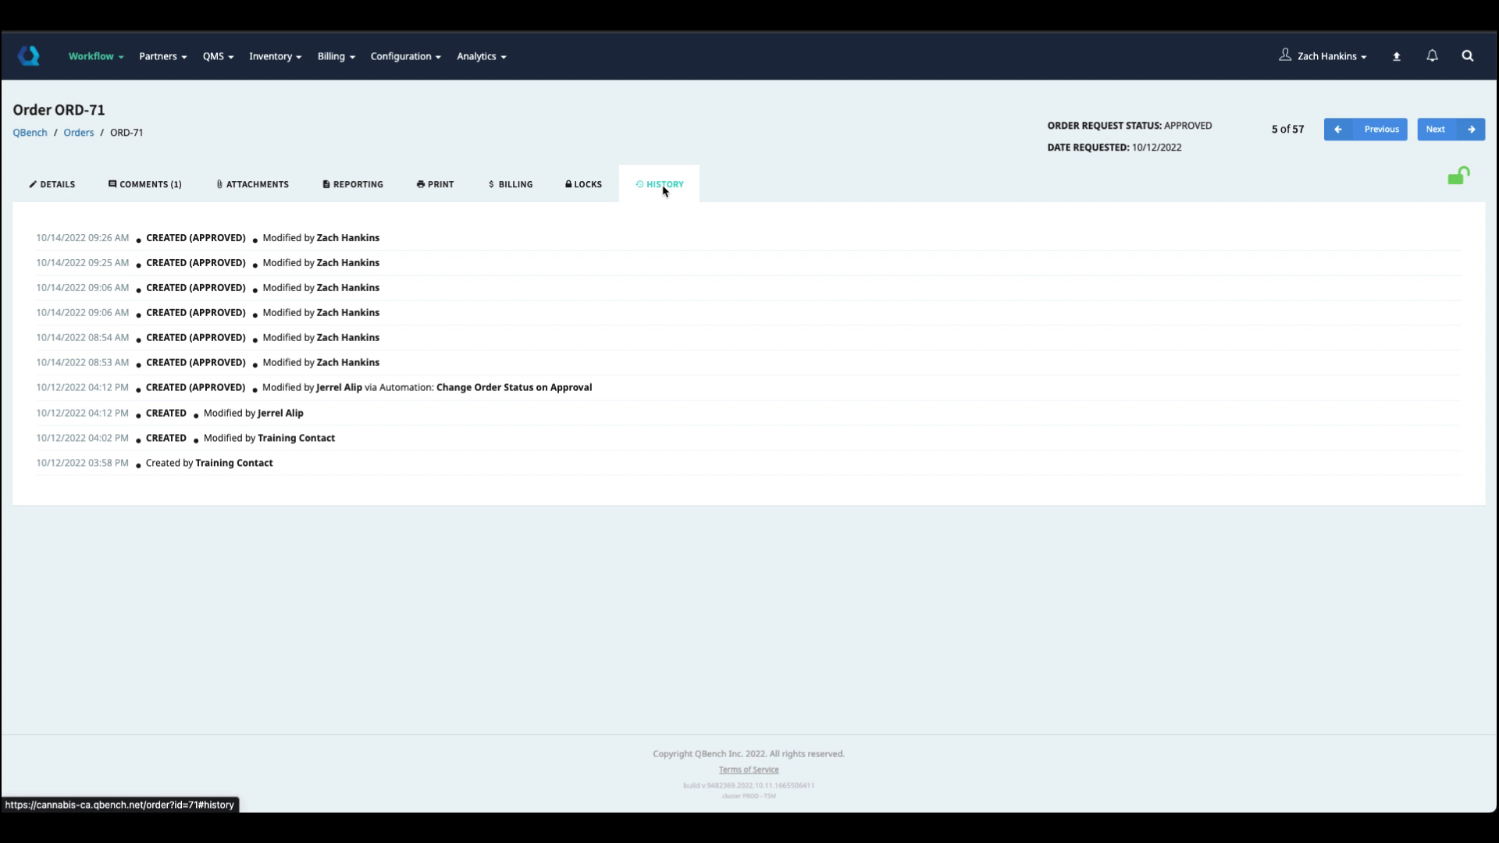Image resolution: width=1499 pixels, height=843 pixels.
Task: Go to the Attachments tab
Action: [x=252, y=184]
